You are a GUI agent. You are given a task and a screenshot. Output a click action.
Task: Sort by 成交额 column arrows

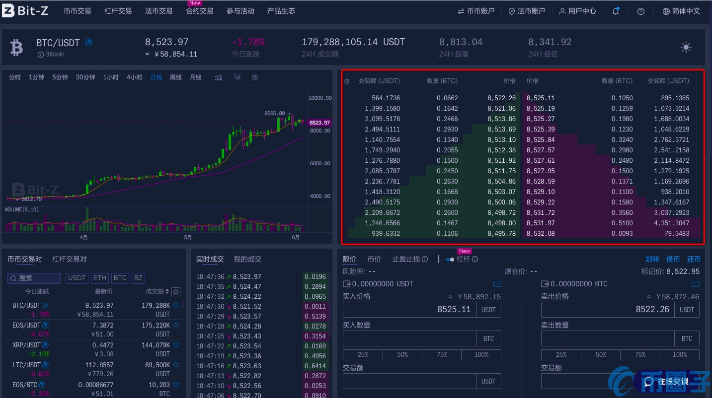(x=167, y=292)
